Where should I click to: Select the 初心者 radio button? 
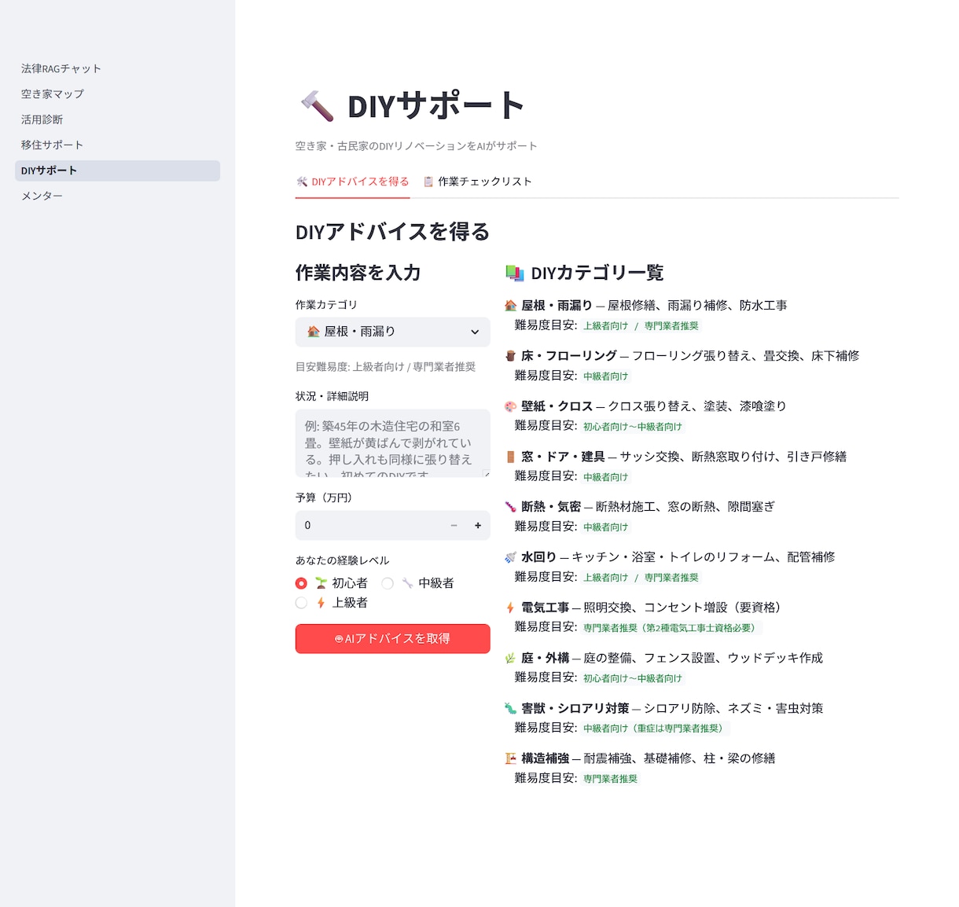[x=301, y=583]
